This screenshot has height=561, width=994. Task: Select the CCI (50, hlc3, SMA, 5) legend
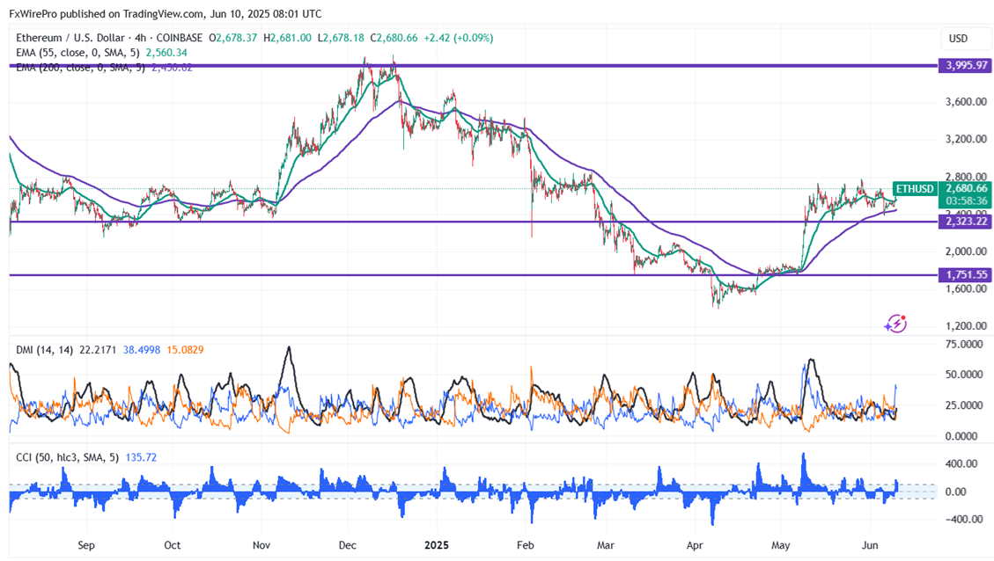click(67, 457)
